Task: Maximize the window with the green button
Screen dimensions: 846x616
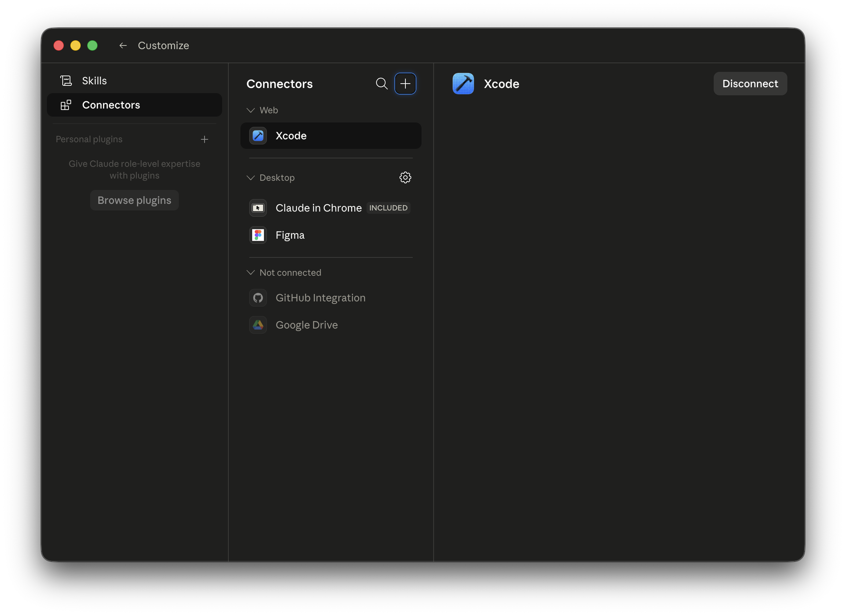Action: point(92,45)
